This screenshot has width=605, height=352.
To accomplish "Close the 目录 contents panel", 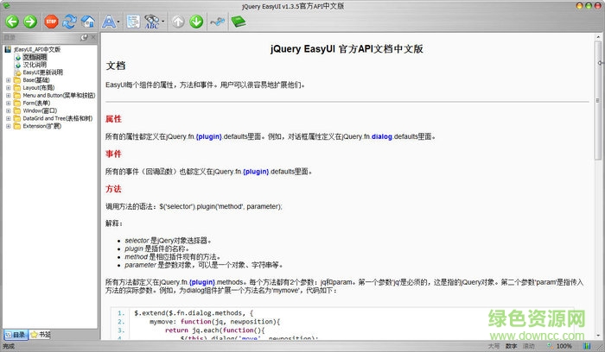I will pyautogui.click(x=93, y=37).
